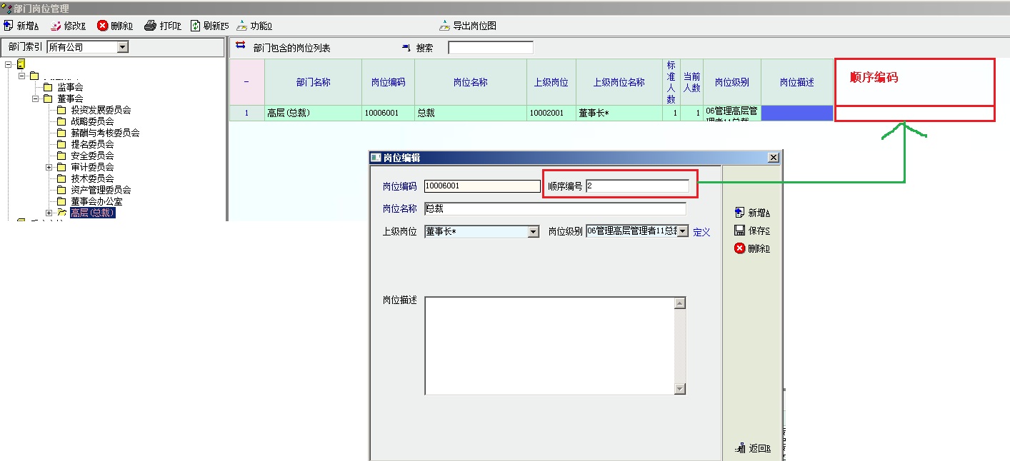Collapse the 董事会 tree node
The height and width of the screenshot is (461, 1010).
tap(36, 98)
